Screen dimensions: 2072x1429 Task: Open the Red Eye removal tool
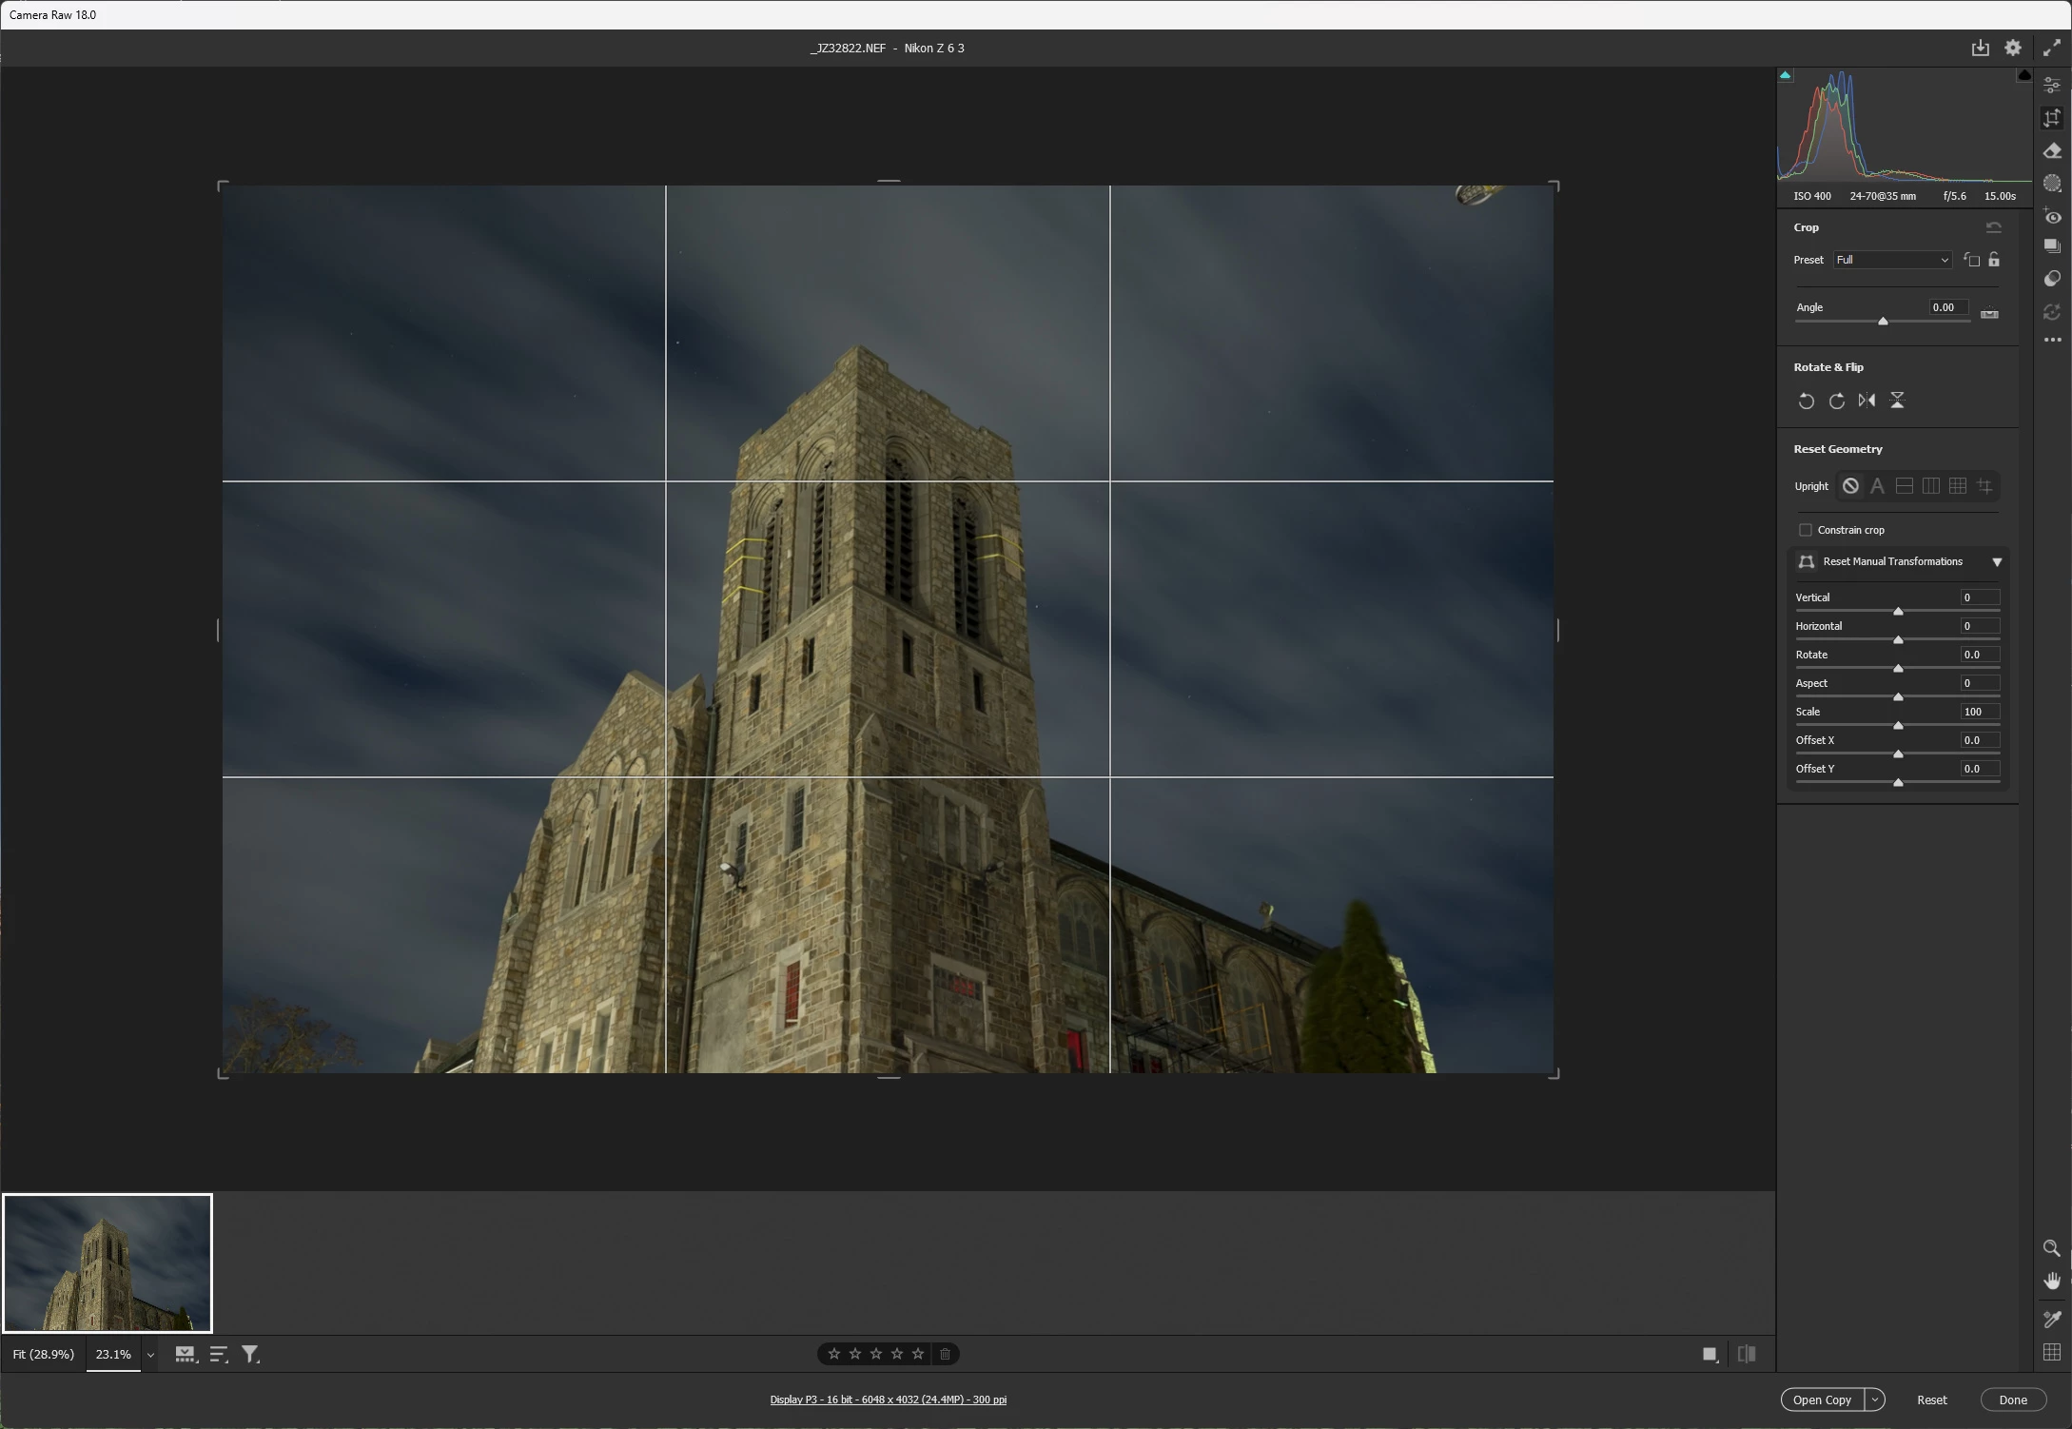(2052, 217)
